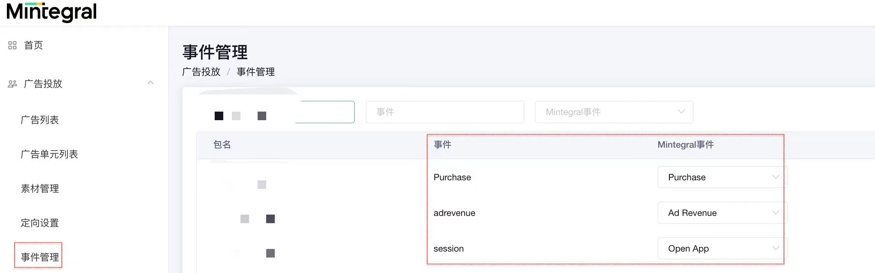This screenshot has height=273, width=875.
Task: Go to 首页 from the sidebar
Action: (33, 45)
